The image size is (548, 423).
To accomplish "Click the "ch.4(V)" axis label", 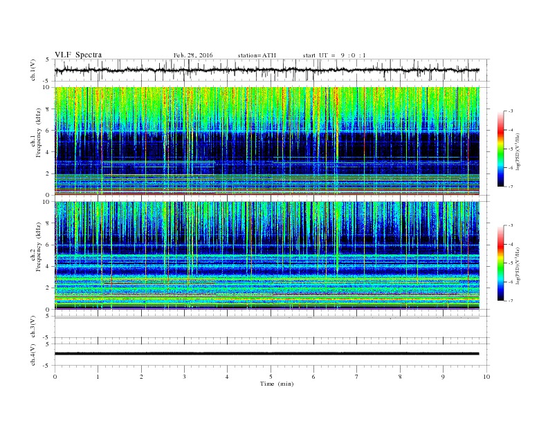I will pos(33,355).
